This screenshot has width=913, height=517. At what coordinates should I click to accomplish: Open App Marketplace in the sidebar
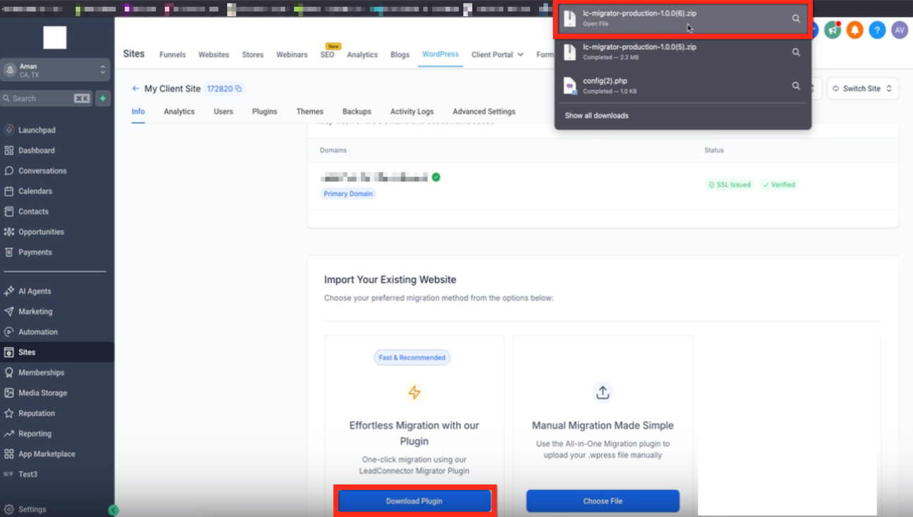point(46,454)
